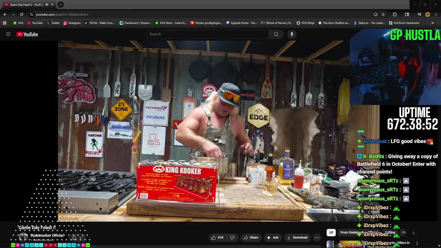Open the Stake.us bookmark
The height and width of the screenshot is (248, 441).
click(369, 23)
